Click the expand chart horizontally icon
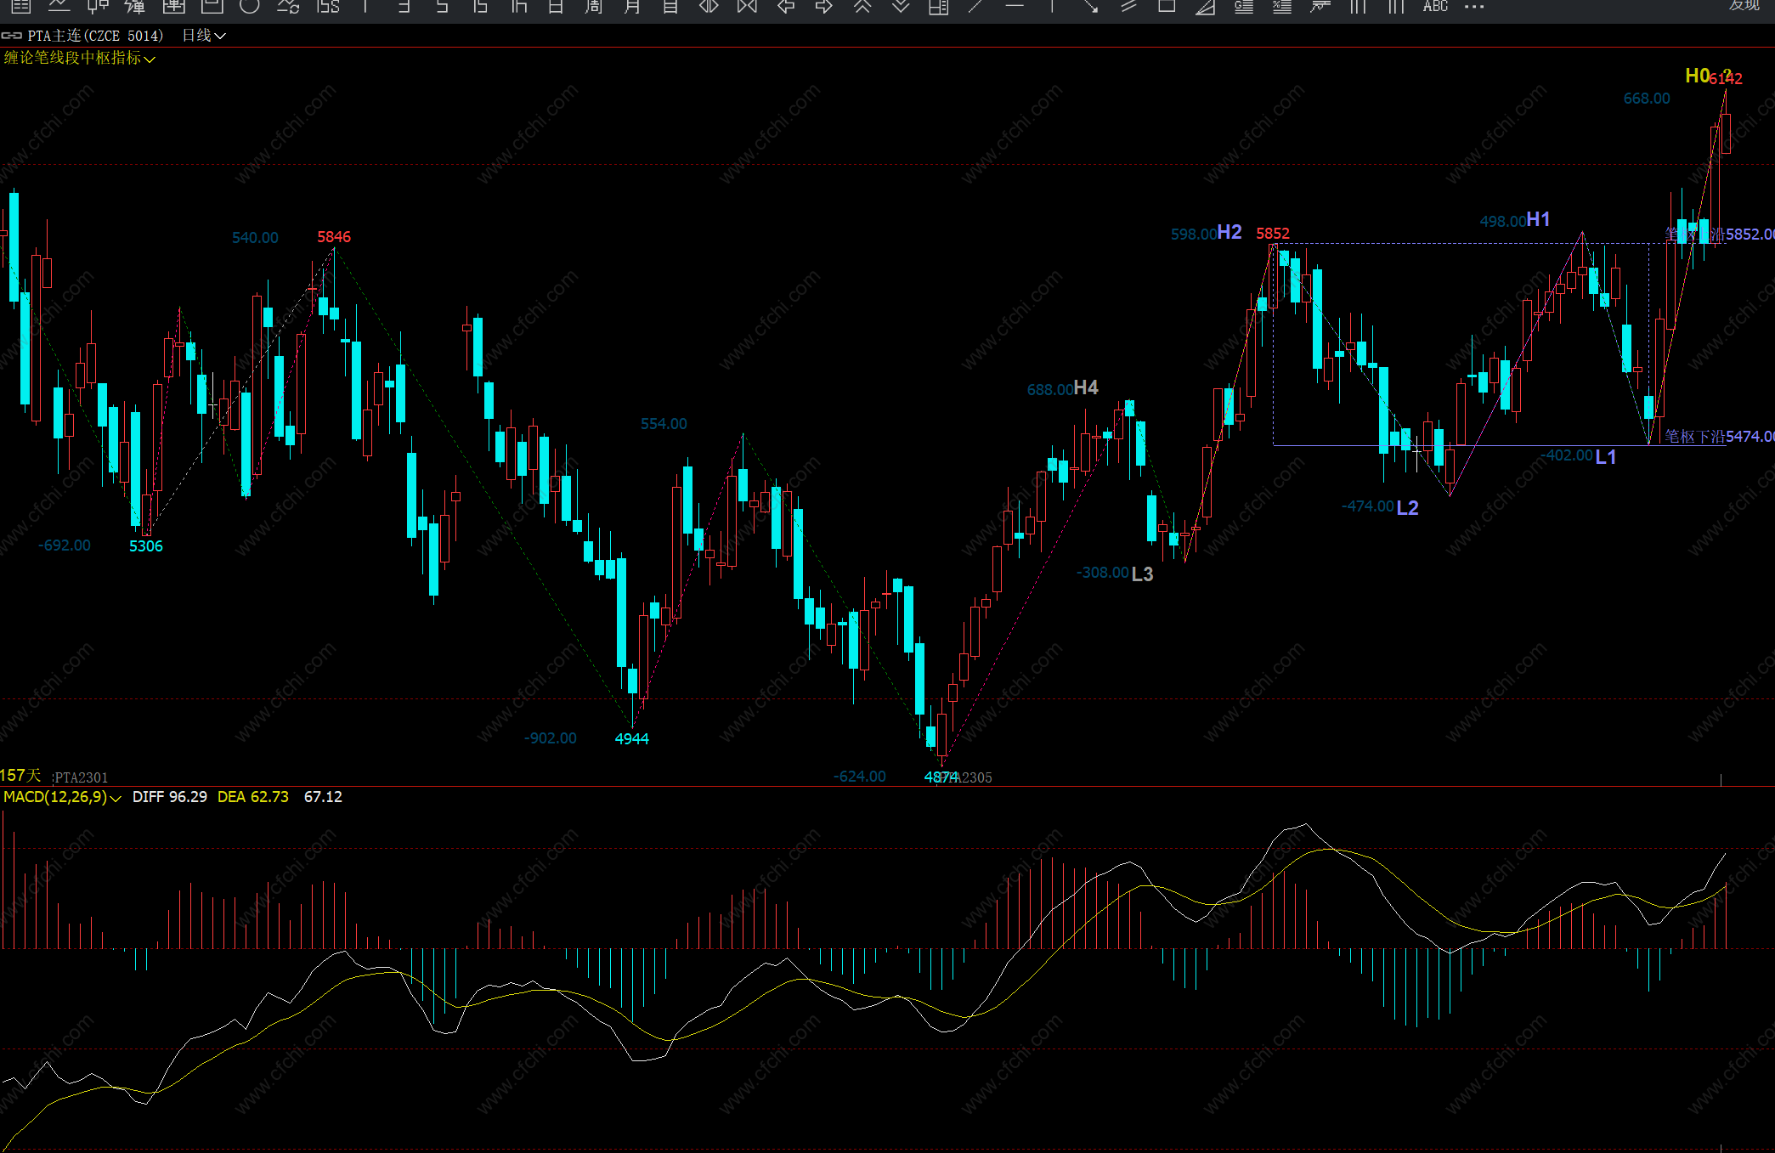1775x1153 pixels. (709, 7)
